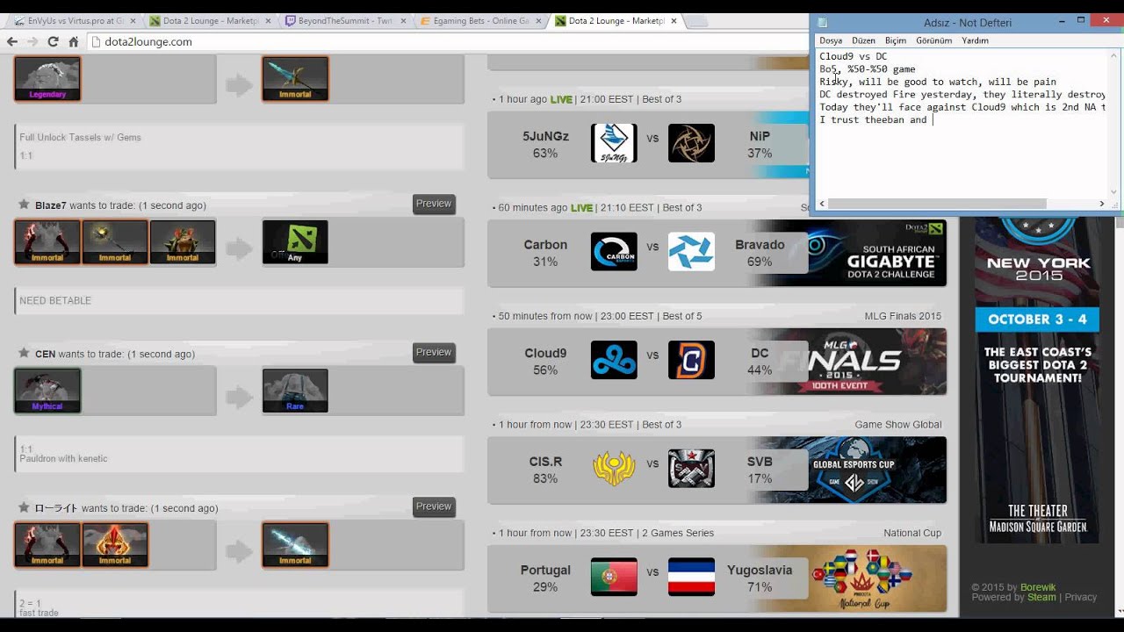1124x632 pixels.
Task: Open the Yardım menu in Notepad
Action: tap(975, 40)
